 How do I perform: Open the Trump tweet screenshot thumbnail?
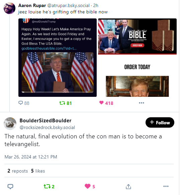58,58
